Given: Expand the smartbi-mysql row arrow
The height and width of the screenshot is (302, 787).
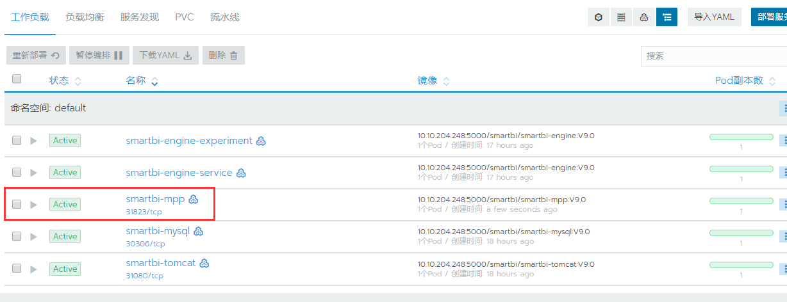Looking at the screenshot, I should pos(34,237).
